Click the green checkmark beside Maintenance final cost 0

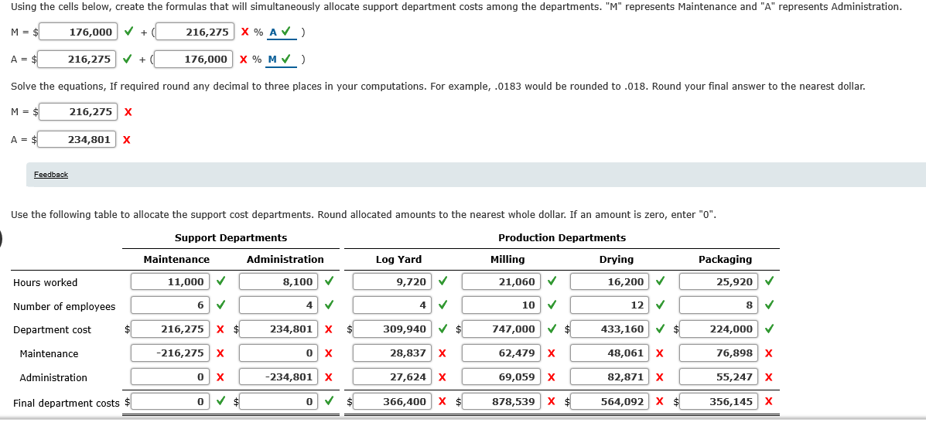tap(220, 402)
